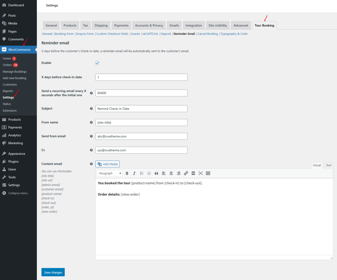Toggle bold formatting in the editor
Image resolution: width=337 pixels, height=280 pixels.
coord(127,173)
